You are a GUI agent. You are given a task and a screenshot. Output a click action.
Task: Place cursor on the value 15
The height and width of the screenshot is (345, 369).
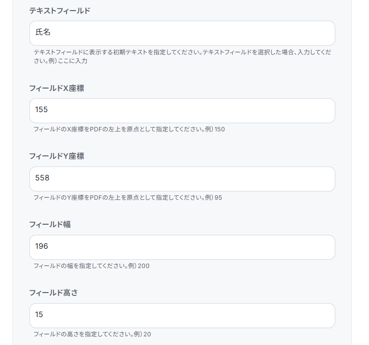coord(39,315)
